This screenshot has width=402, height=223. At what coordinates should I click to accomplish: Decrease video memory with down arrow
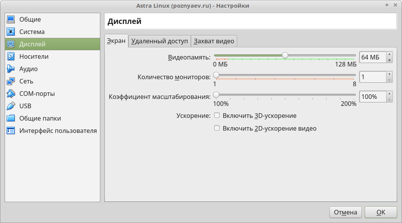(x=389, y=60)
